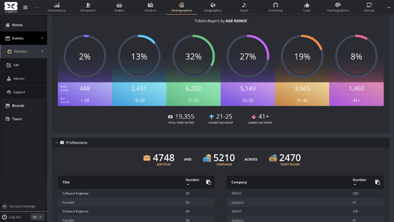This screenshot has width=394, height=222.
Task: Go to the Statistics page
Action: (20, 52)
